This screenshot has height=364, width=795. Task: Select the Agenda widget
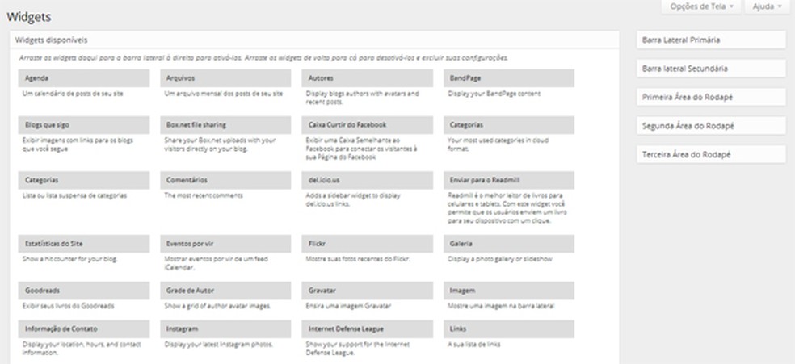point(84,77)
